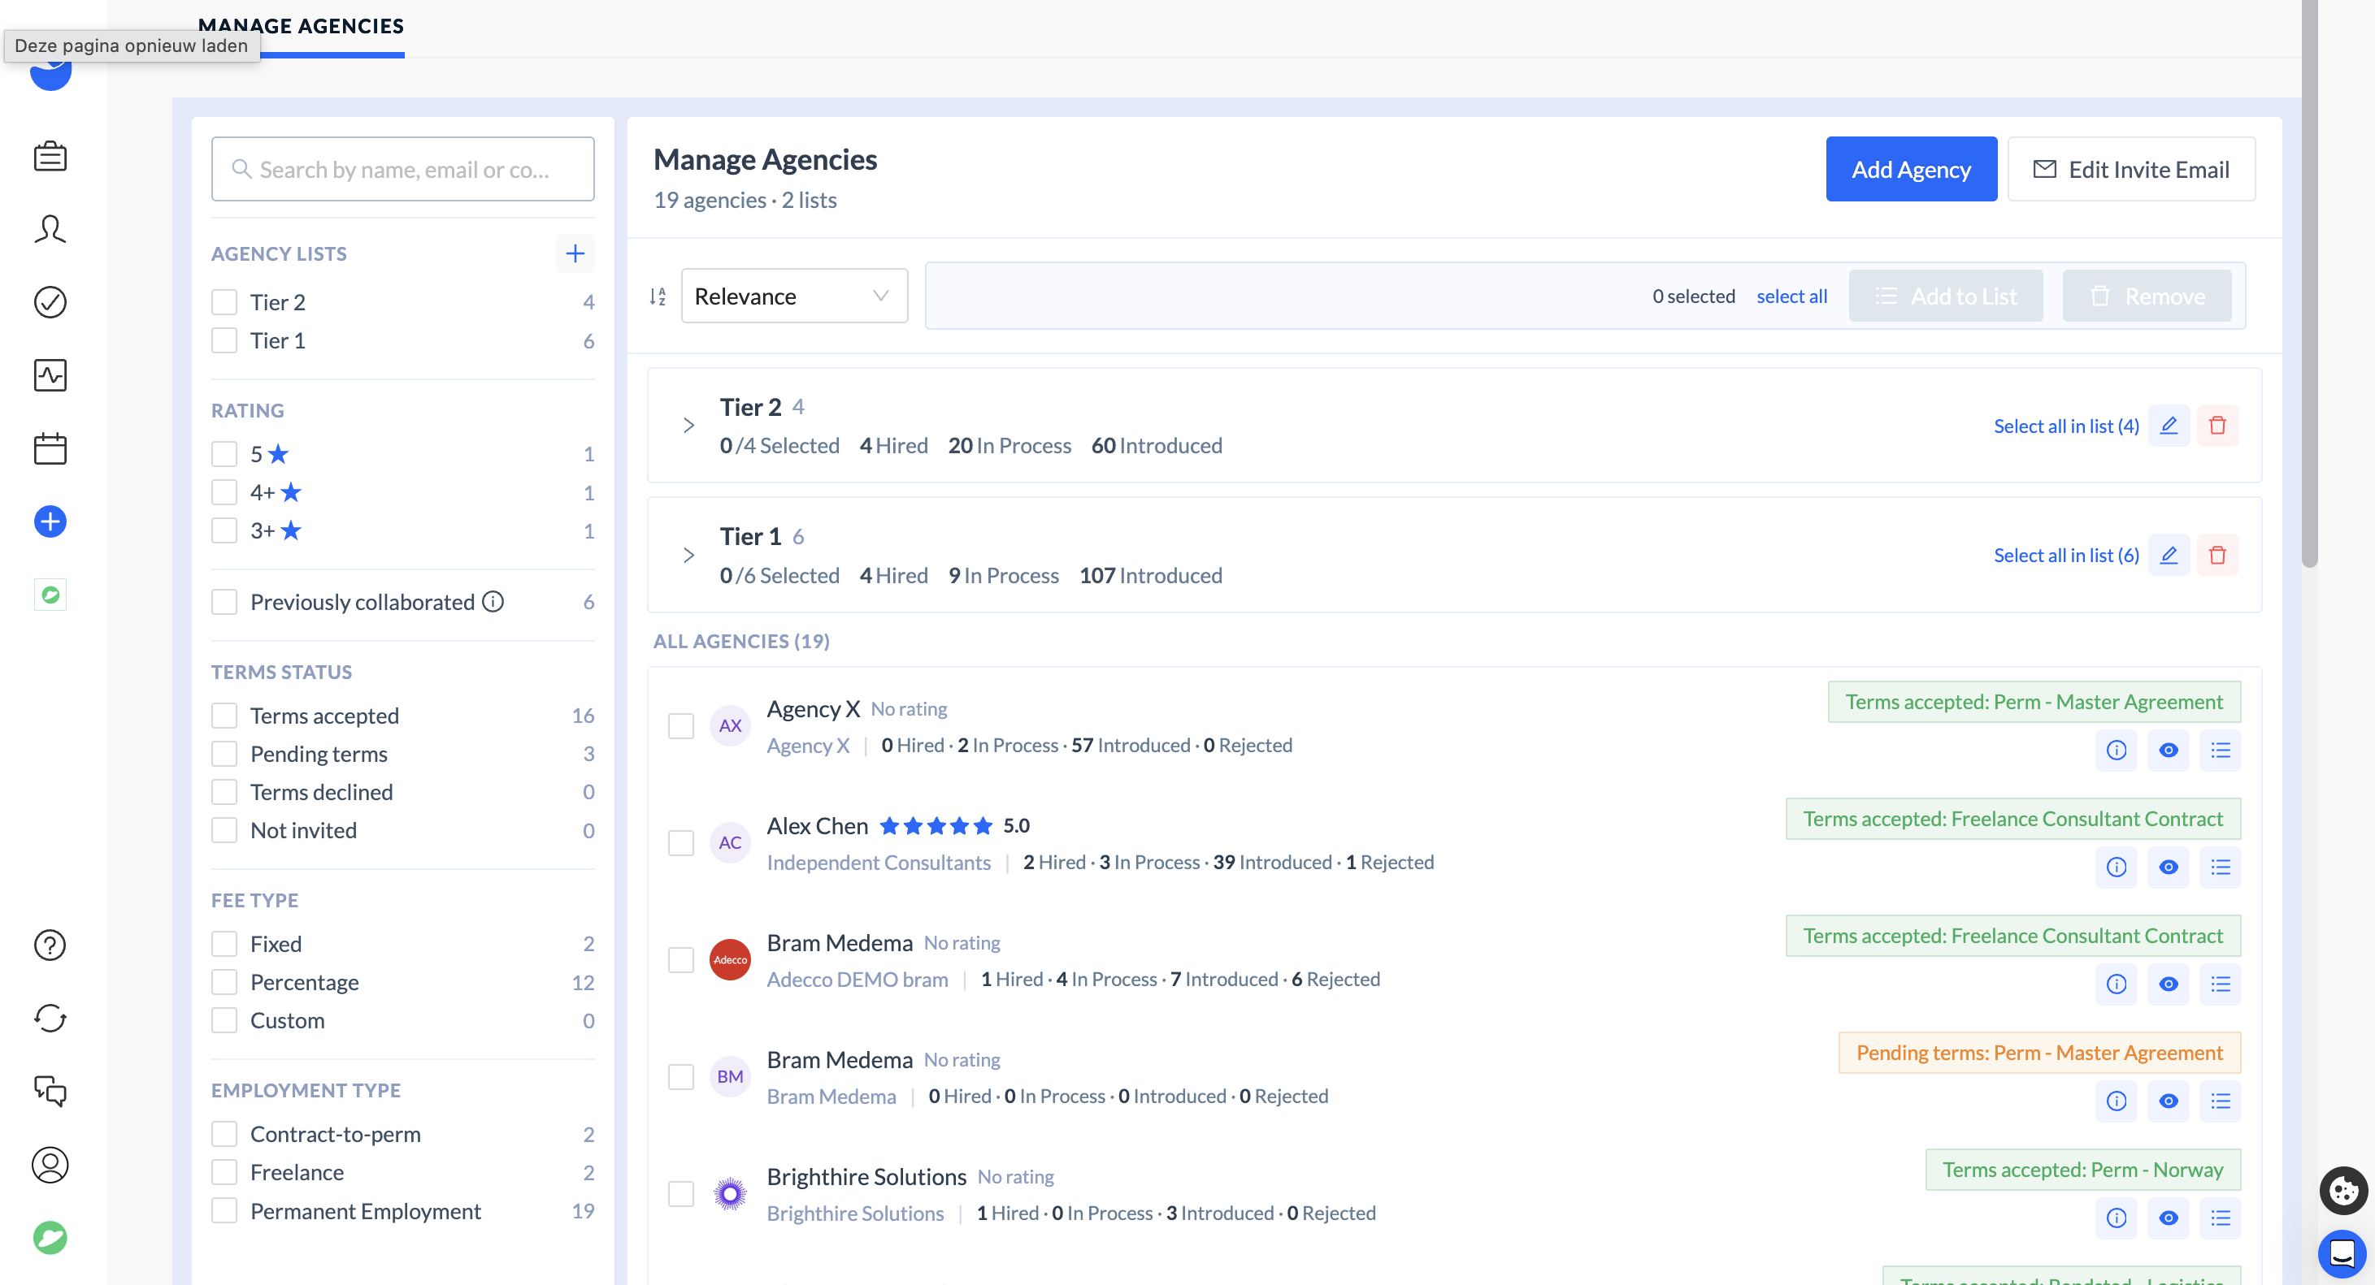This screenshot has height=1285, width=2375.
Task: Click the select all link
Action: tap(1791, 296)
